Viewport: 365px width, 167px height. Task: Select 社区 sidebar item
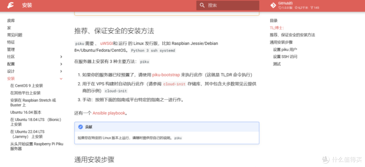(x=11, y=57)
